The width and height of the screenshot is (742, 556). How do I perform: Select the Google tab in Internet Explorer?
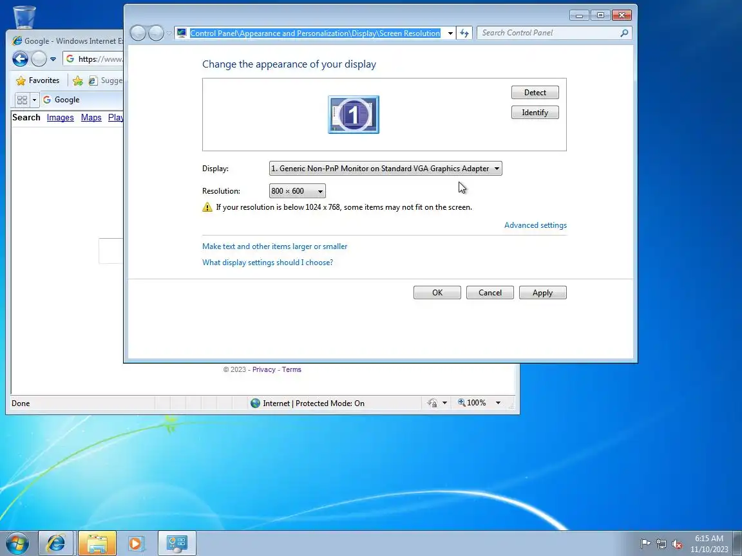tap(81, 100)
